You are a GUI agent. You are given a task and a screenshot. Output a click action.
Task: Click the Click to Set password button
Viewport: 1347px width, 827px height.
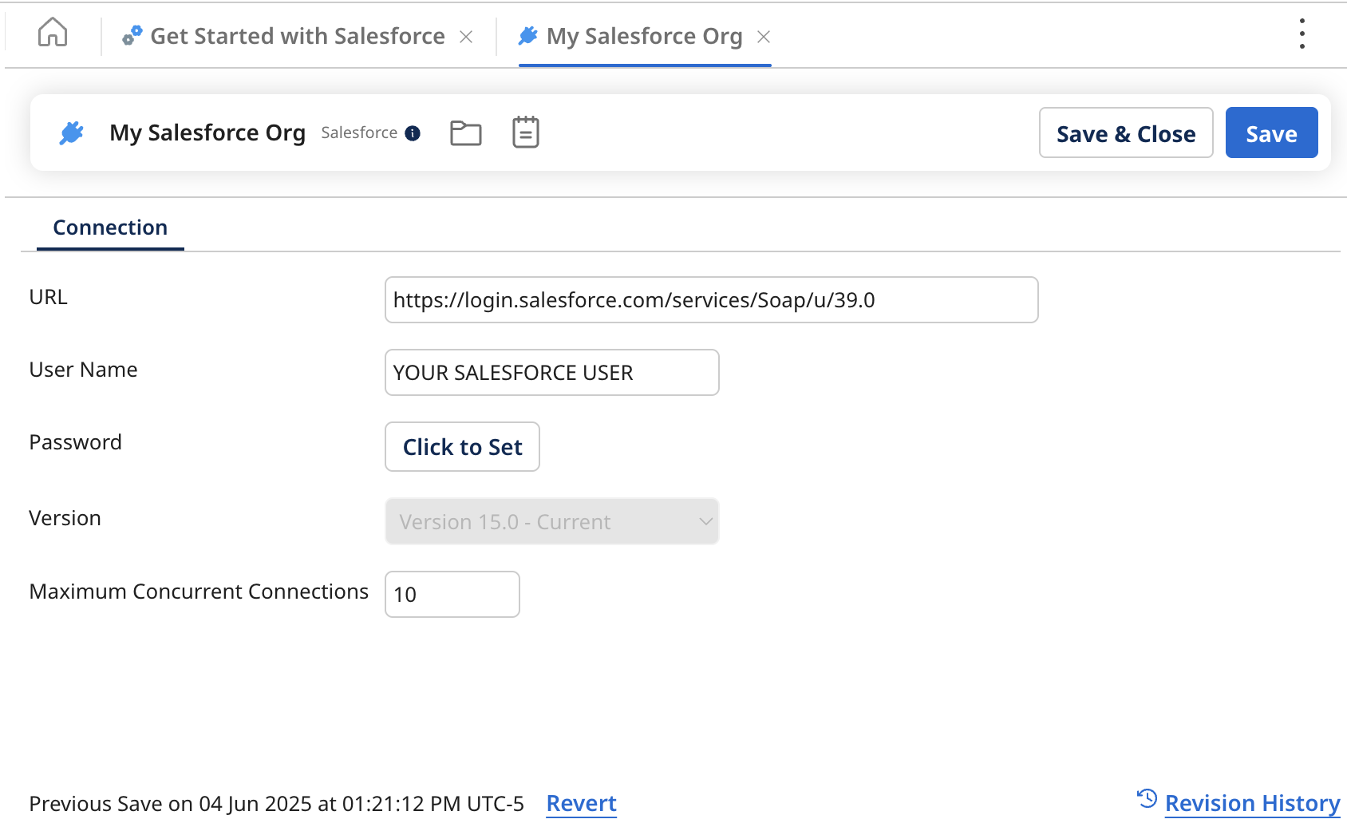tap(462, 447)
